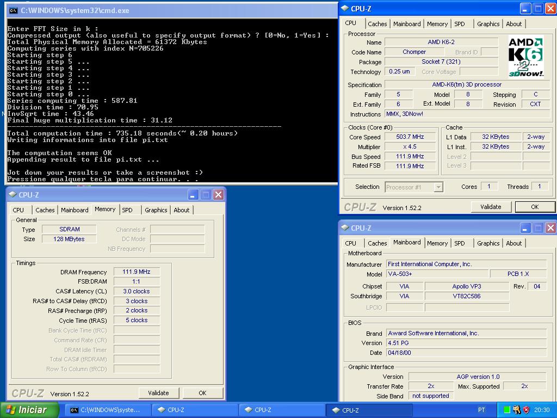The width and height of the screenshot is (557, 418).
Task: Click the 20:30 taskbar clock
Action: (x=542, y=410)
